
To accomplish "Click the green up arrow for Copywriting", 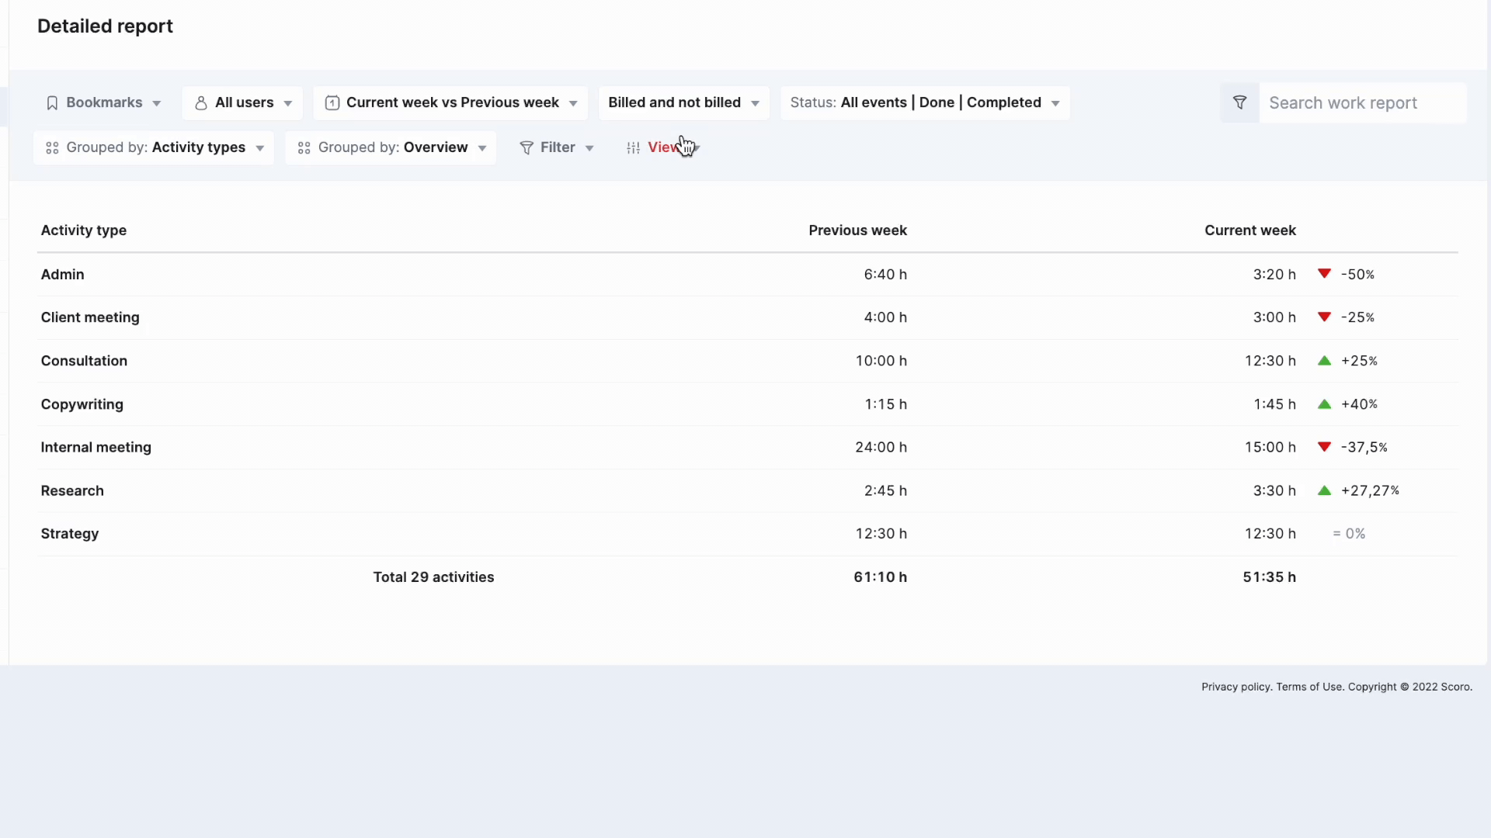I will (1325, 404).
